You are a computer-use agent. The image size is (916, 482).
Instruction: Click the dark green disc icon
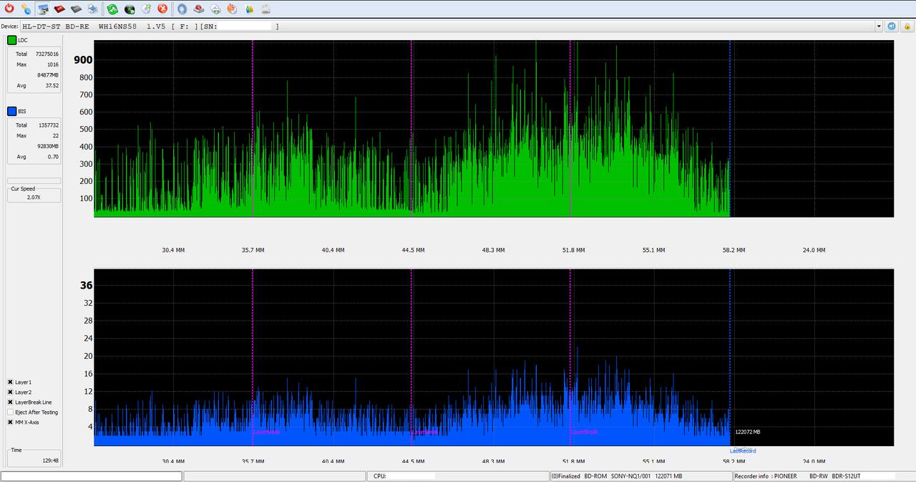(x=130, y=9)
